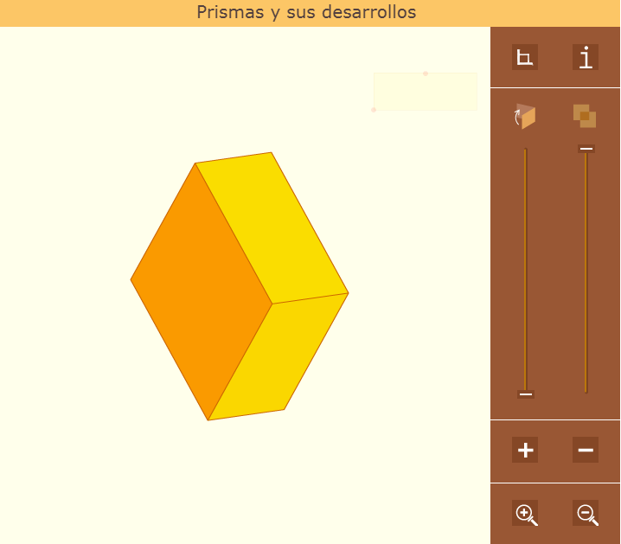Click the overlapping squares transparency icon
Image resolution: width=621 pixels, height=544 pixels.
click(586, 116)
